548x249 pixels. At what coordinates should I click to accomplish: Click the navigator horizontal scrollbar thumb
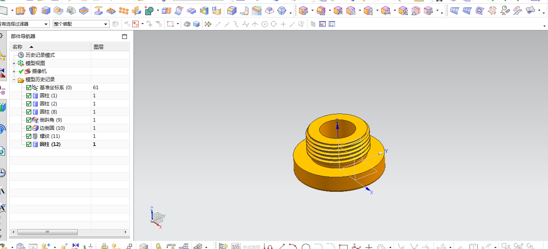47,232
